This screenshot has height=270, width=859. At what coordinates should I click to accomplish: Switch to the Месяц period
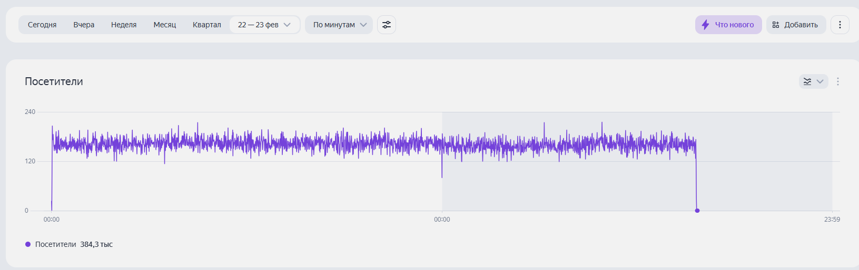point(165,25)
